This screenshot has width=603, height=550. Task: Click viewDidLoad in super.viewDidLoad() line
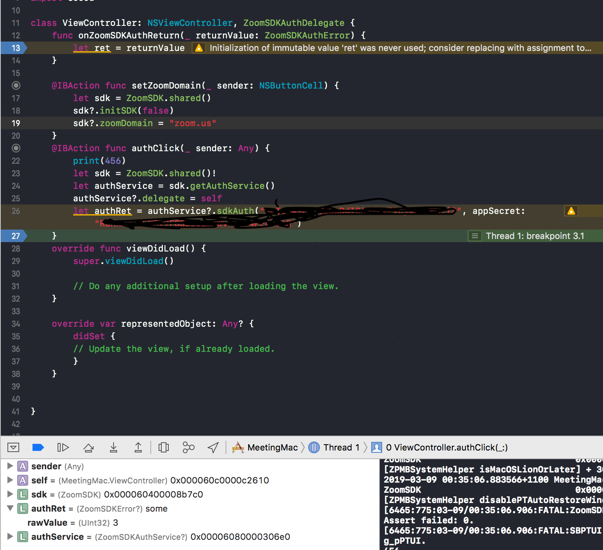[134, 261]
